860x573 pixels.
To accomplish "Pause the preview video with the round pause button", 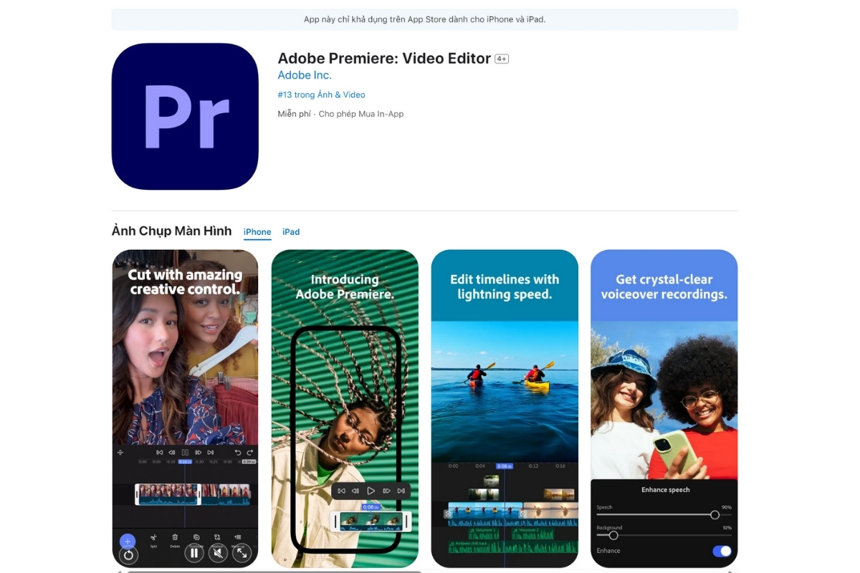I will pyautogui.click(x=194, y=553).
